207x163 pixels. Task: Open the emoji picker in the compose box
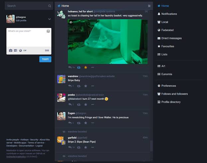tap(48, 31)
